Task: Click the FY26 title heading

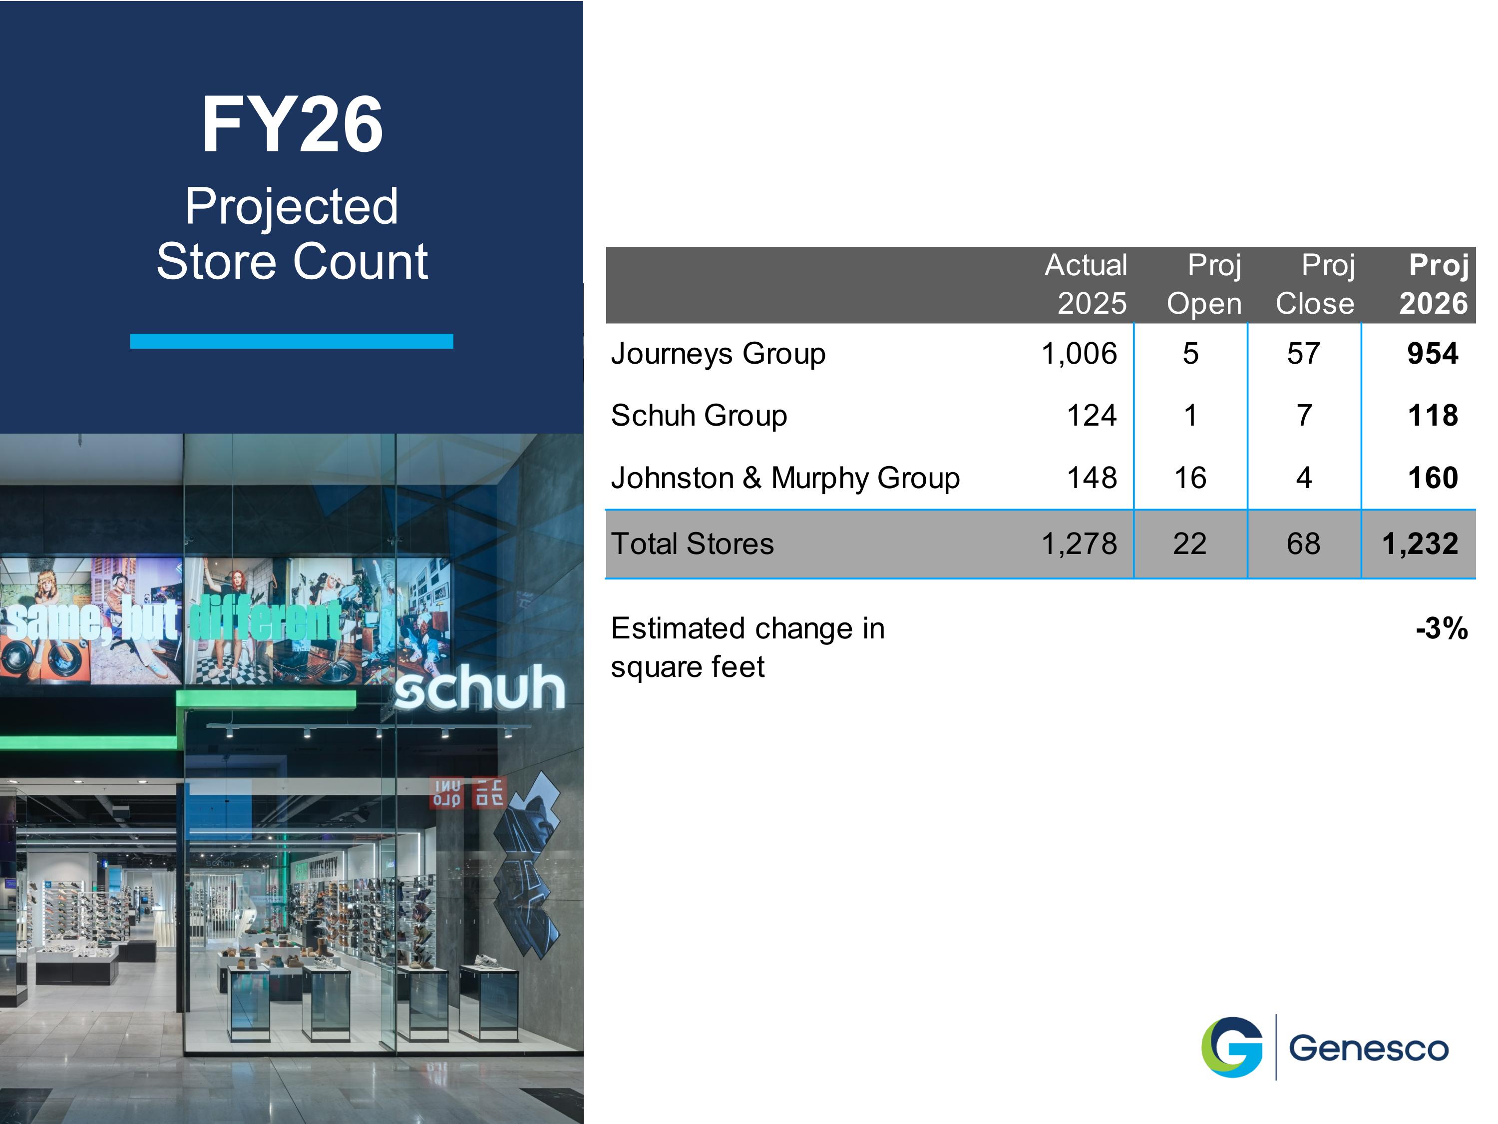Action: coord(292,125)
